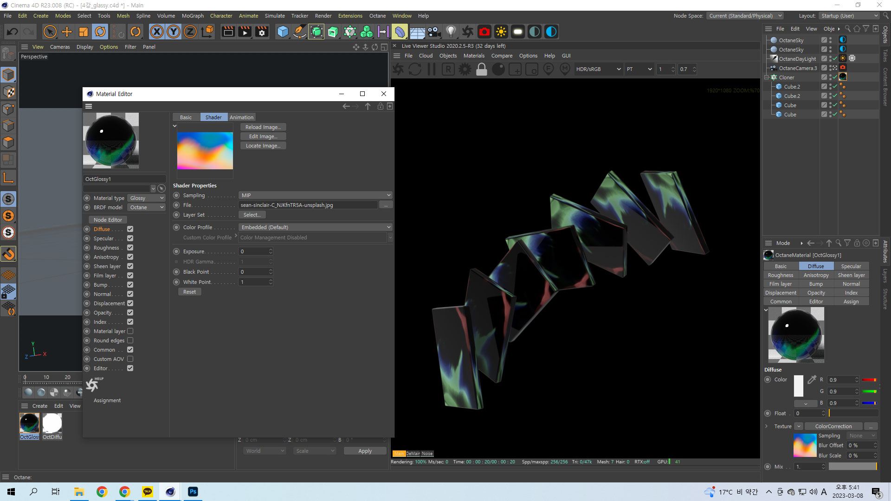Open the BRDF model Octane dropdown
Screen dimensions: 891x501
147,207
